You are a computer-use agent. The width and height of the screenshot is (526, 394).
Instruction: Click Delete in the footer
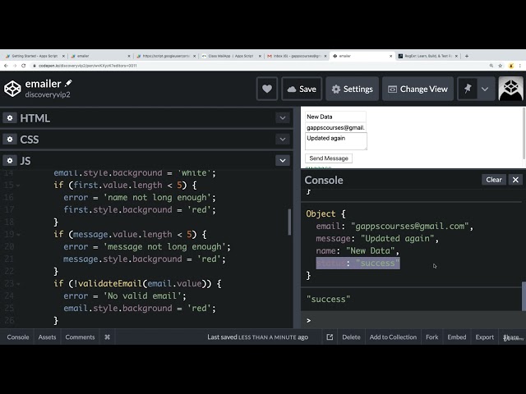click(x=351, y=337)
